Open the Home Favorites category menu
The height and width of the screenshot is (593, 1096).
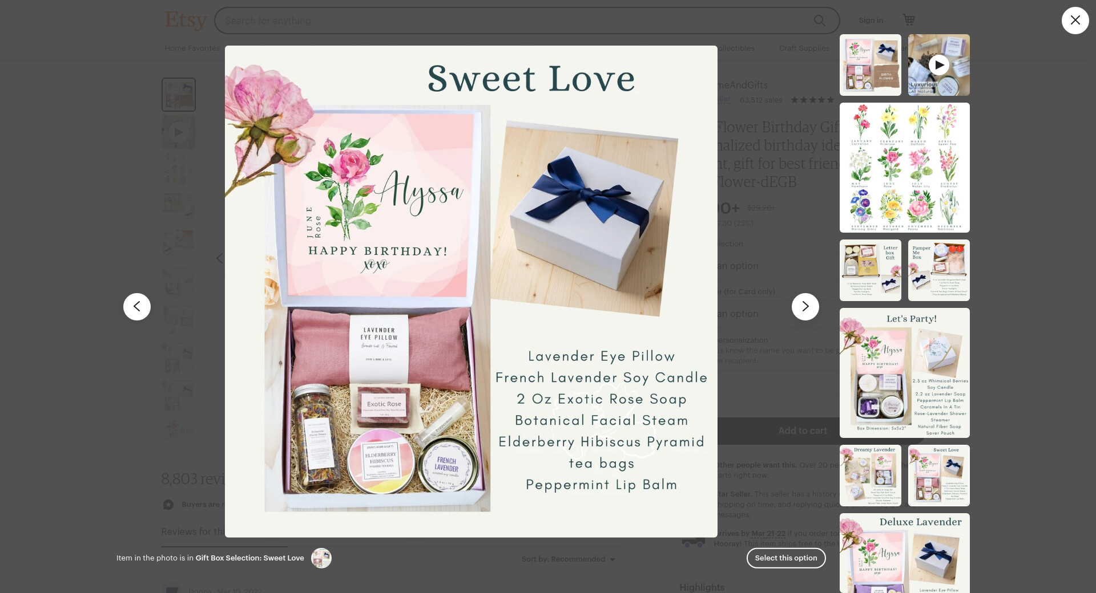tap(192, 48)
